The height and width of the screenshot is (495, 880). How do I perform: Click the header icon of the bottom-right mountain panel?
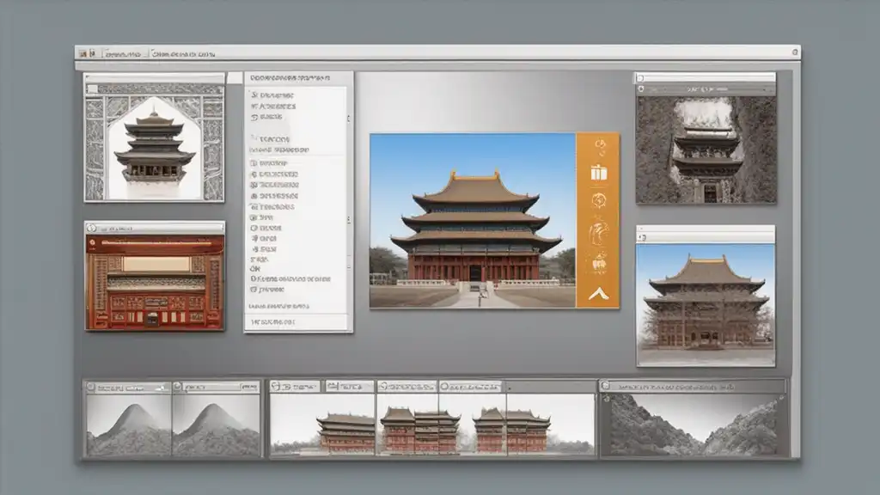tap(606, 388)
